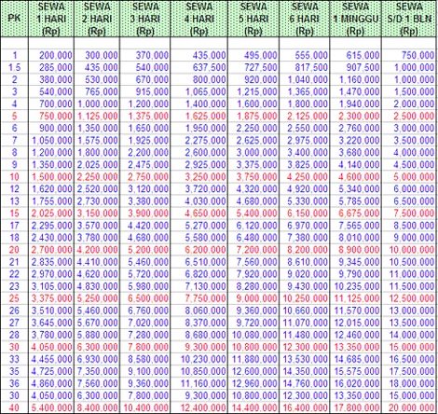Screen dimensions: 438x414
Task: Click the red PK row label "40"
Action: [14, 407]
